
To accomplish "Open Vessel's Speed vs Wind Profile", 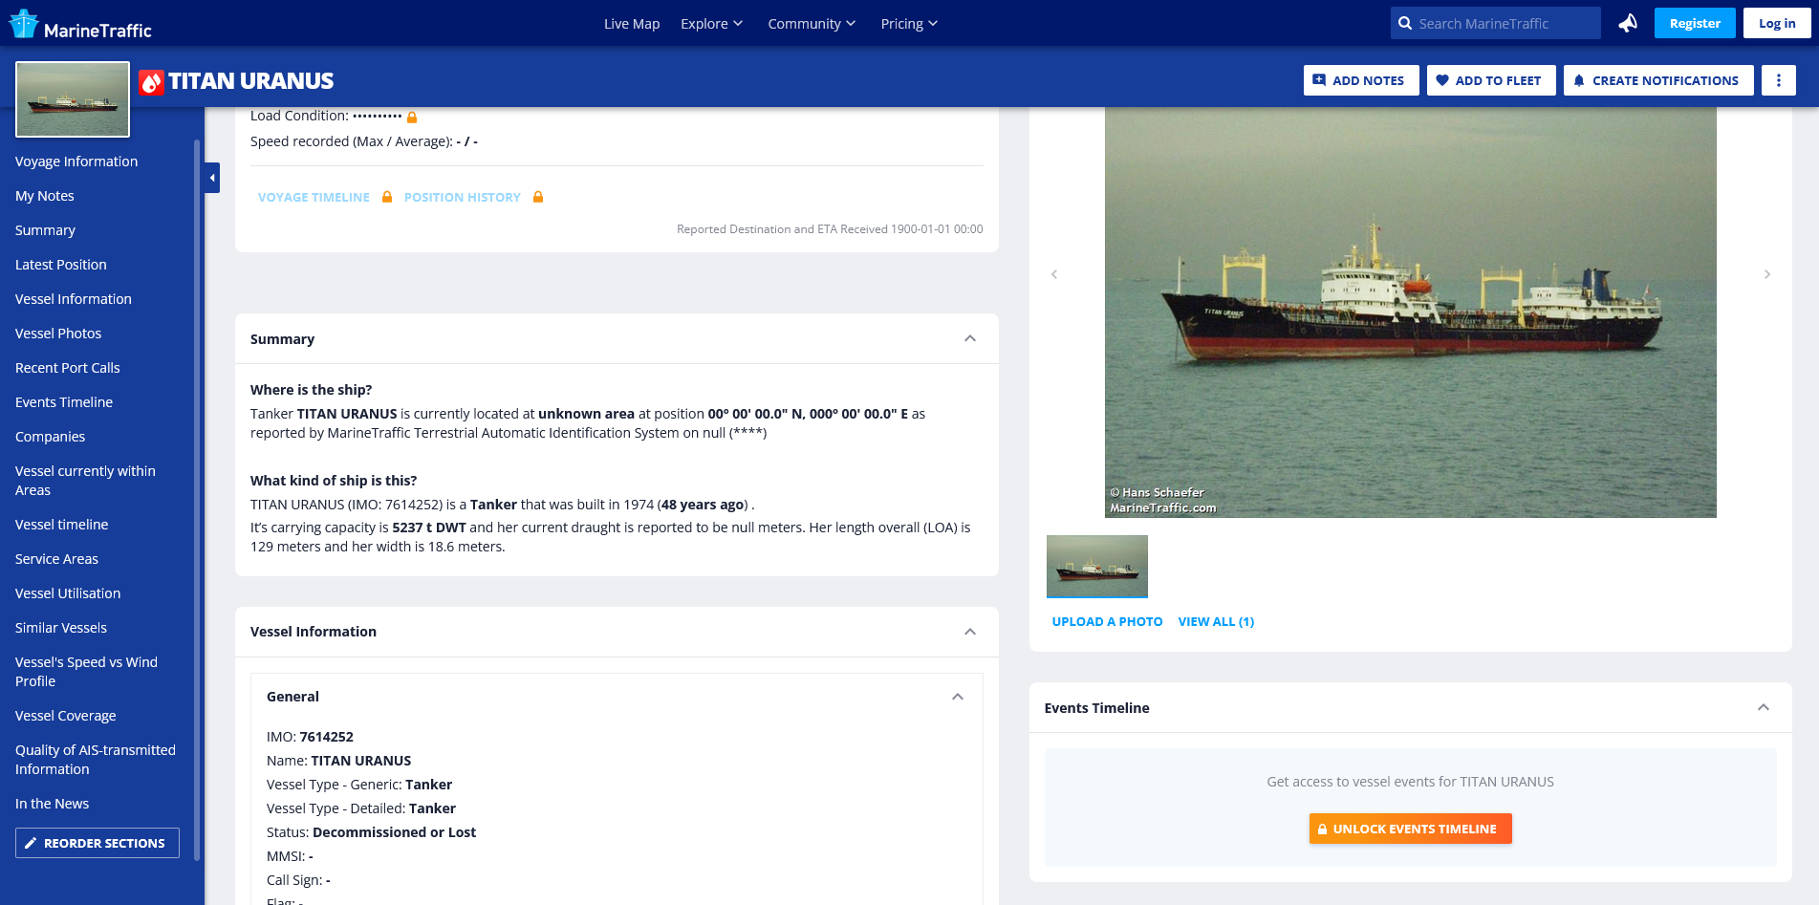I will 86,672.
